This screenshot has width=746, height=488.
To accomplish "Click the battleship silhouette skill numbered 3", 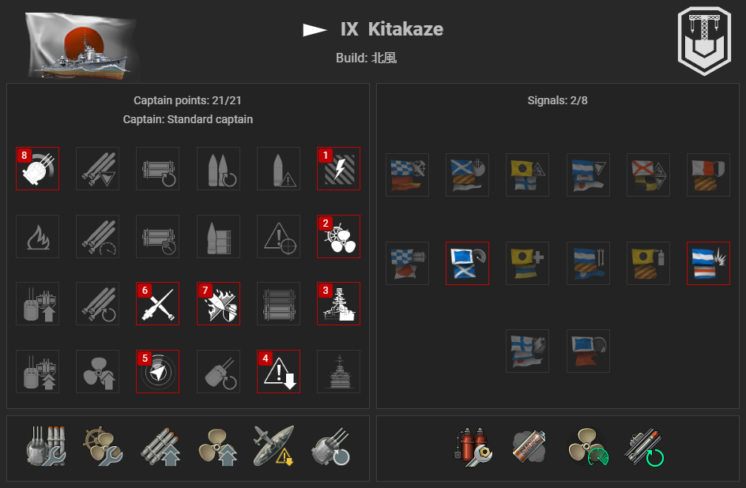I will click(x=339, y=304).
